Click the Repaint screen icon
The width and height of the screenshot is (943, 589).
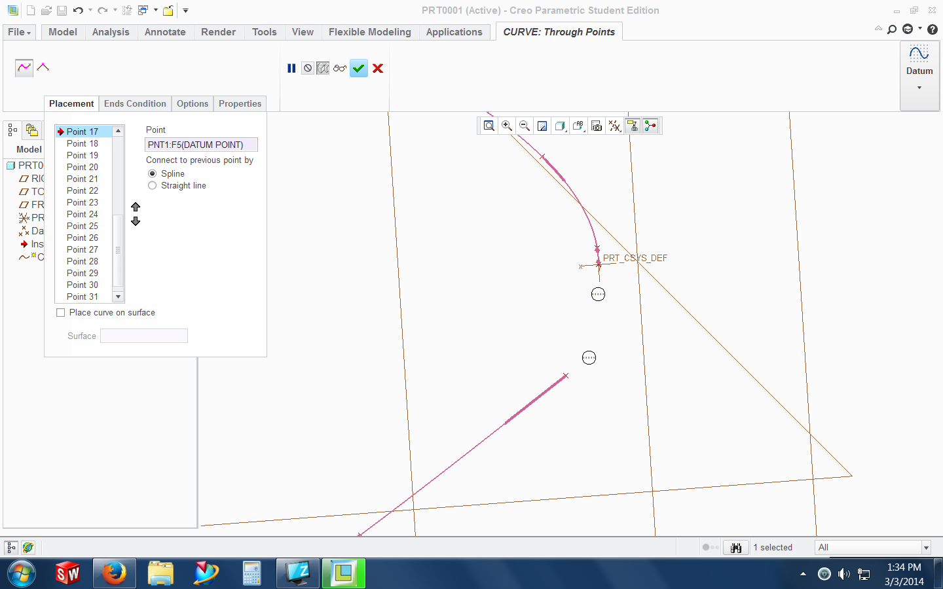point(542,126)
